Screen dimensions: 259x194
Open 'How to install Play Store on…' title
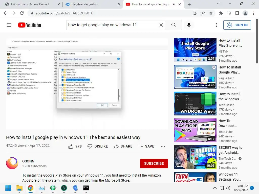tap(230, 43)
